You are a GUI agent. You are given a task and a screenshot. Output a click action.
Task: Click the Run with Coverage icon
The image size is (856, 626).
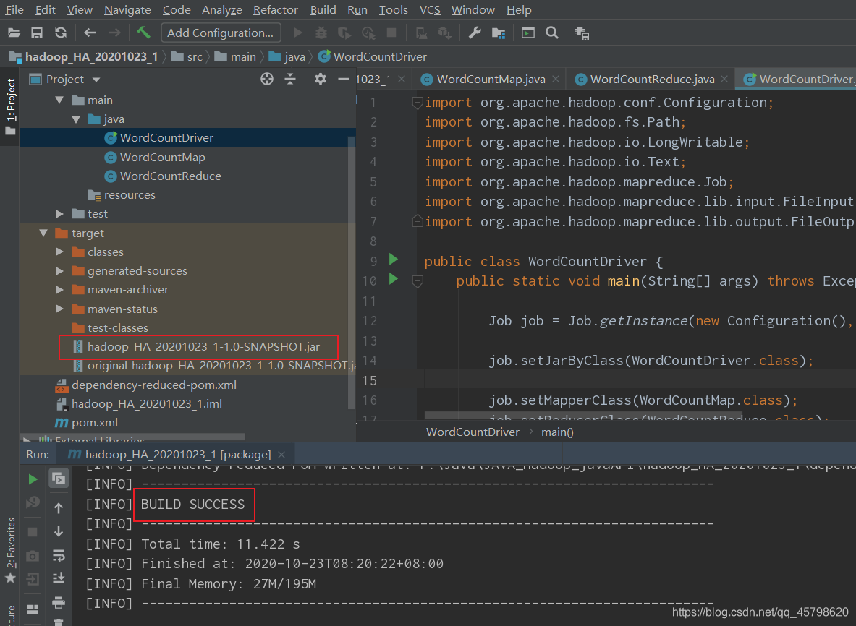coord(344,33)
